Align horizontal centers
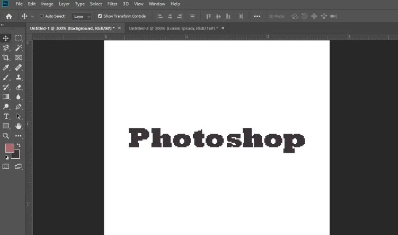Image resolution: width=398 pixels, height=235 pixels. (x=170, y=16)
